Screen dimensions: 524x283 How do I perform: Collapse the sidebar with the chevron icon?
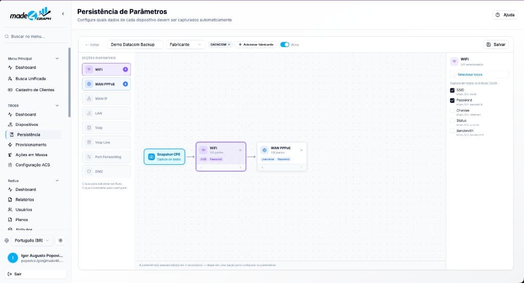click(x=63, y=14)
